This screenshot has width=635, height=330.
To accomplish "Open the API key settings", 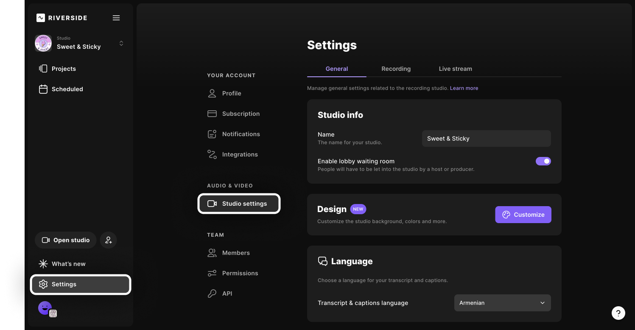I will 227,294.
